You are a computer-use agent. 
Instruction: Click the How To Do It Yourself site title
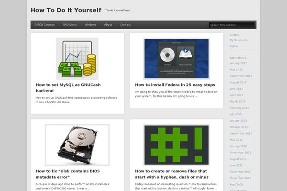(x=66, y=10)
